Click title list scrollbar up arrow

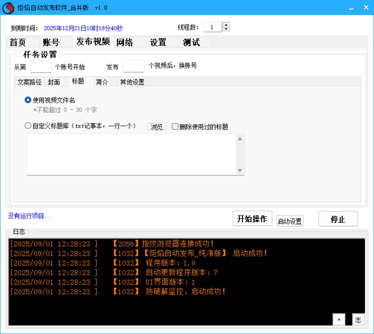[x=240, y=139]
